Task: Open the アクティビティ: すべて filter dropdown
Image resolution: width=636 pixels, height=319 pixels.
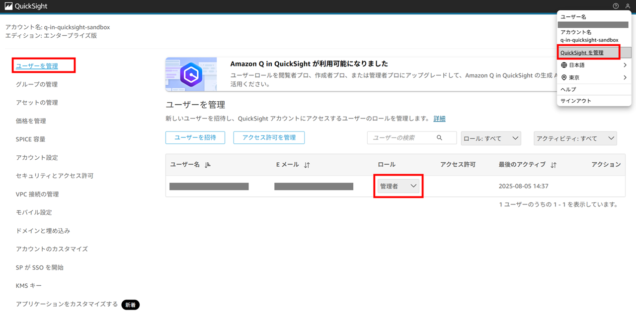Action: [x=575, y=138]
